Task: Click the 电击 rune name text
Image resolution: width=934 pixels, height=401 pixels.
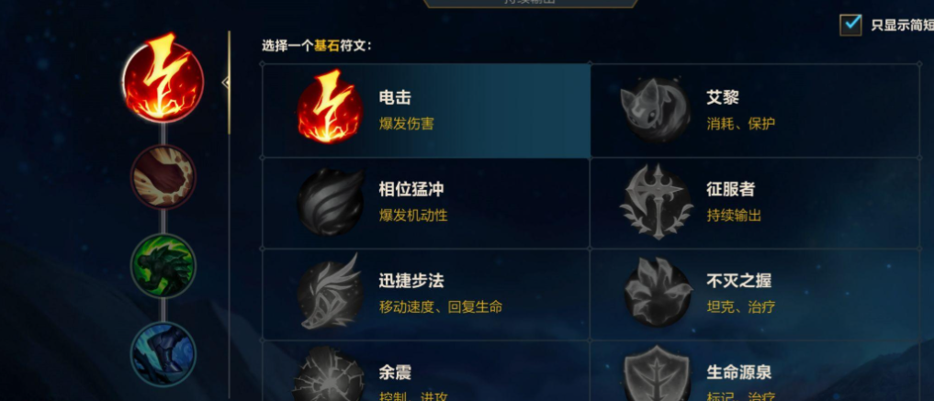Action: (395, 97)
